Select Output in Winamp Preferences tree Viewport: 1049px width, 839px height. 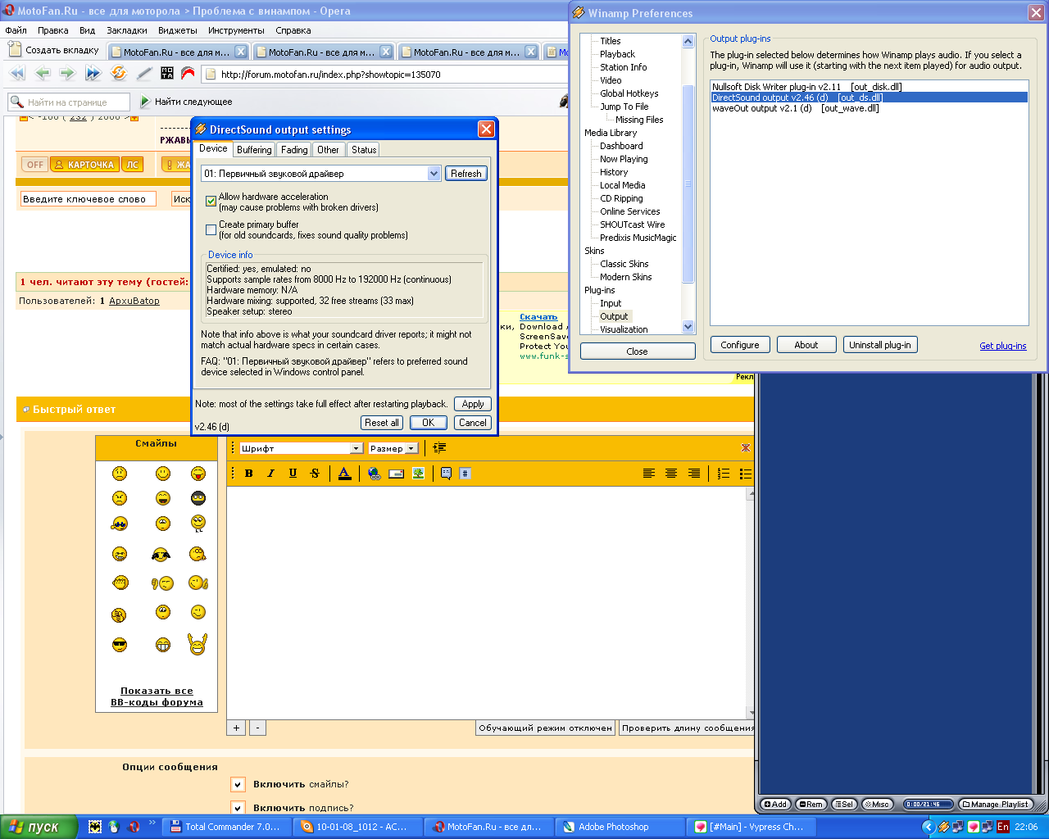[614, 316]
